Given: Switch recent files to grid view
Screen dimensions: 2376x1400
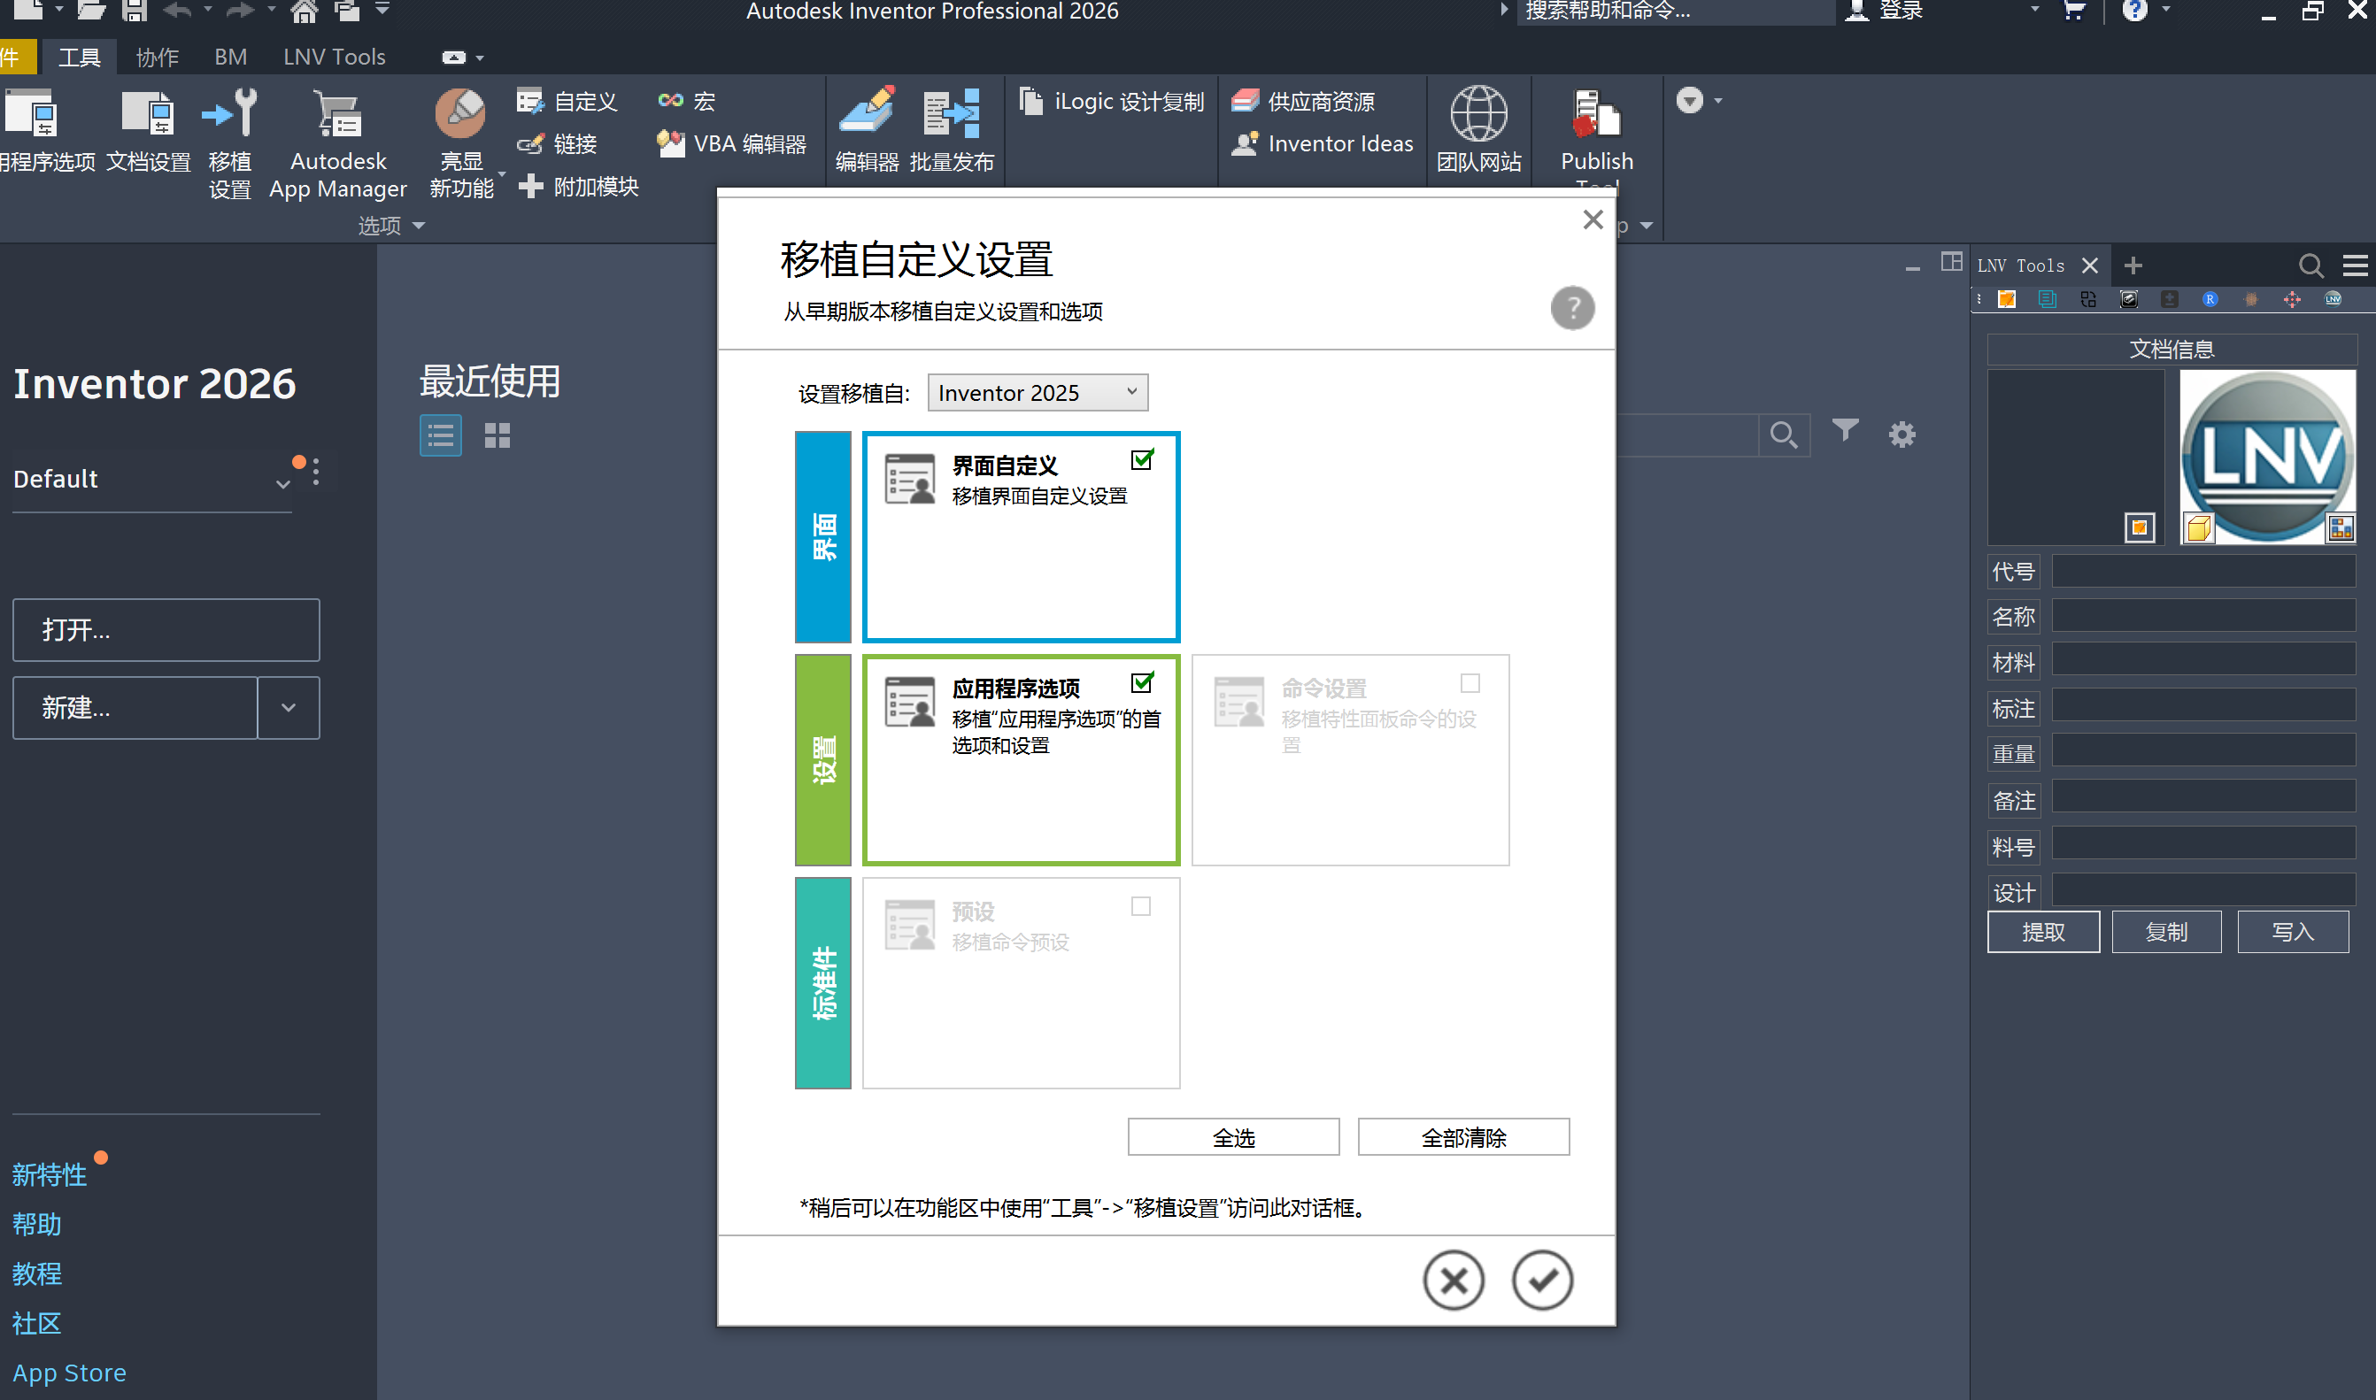Looking at the screenshot, I should click(498, 435).
